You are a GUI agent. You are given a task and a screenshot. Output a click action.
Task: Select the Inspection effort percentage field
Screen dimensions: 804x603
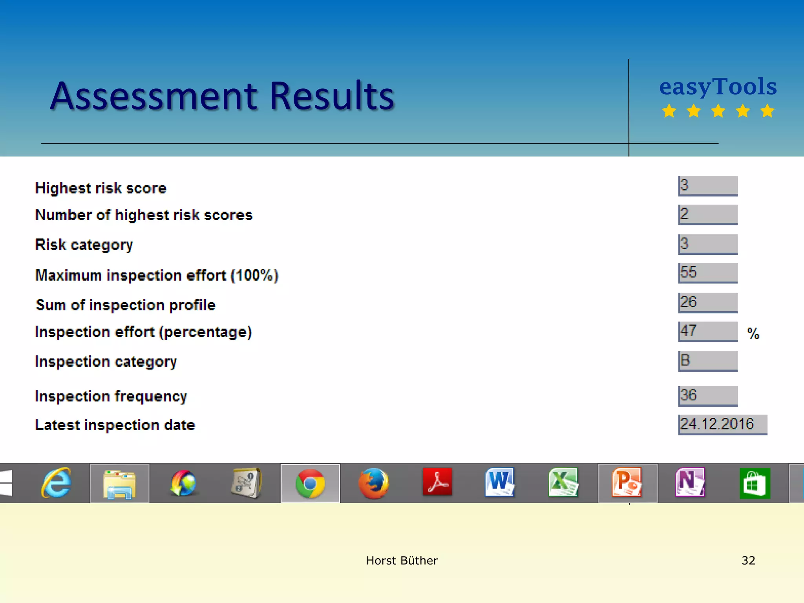coord(708,331)
